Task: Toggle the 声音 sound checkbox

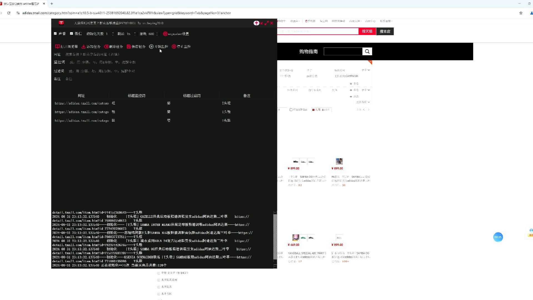Action: coord(55,34)
